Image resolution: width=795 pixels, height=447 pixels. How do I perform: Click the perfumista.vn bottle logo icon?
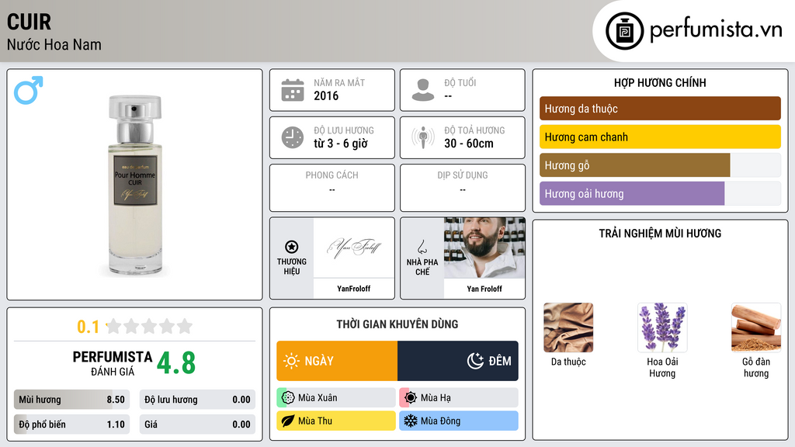pos(624,31)
